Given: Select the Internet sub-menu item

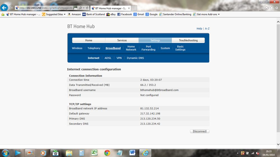Looking at the screenshot, I should (93, 58).
